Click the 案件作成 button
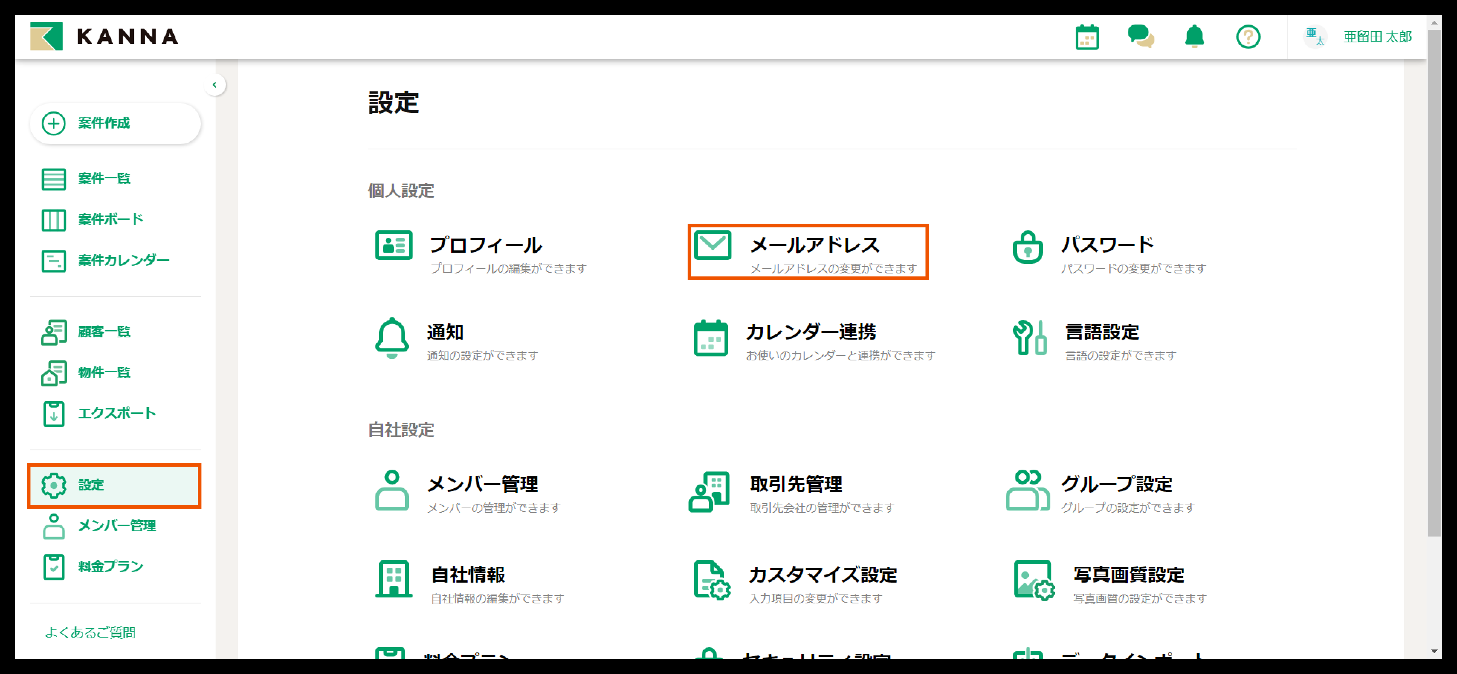 tap(115, 123)
